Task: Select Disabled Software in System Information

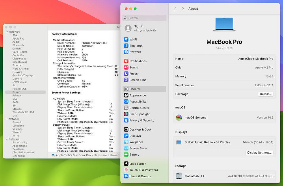Action: coord(23,152)
